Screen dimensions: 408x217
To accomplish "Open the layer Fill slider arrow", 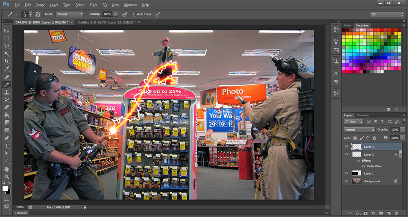I will tap(403, 137).
